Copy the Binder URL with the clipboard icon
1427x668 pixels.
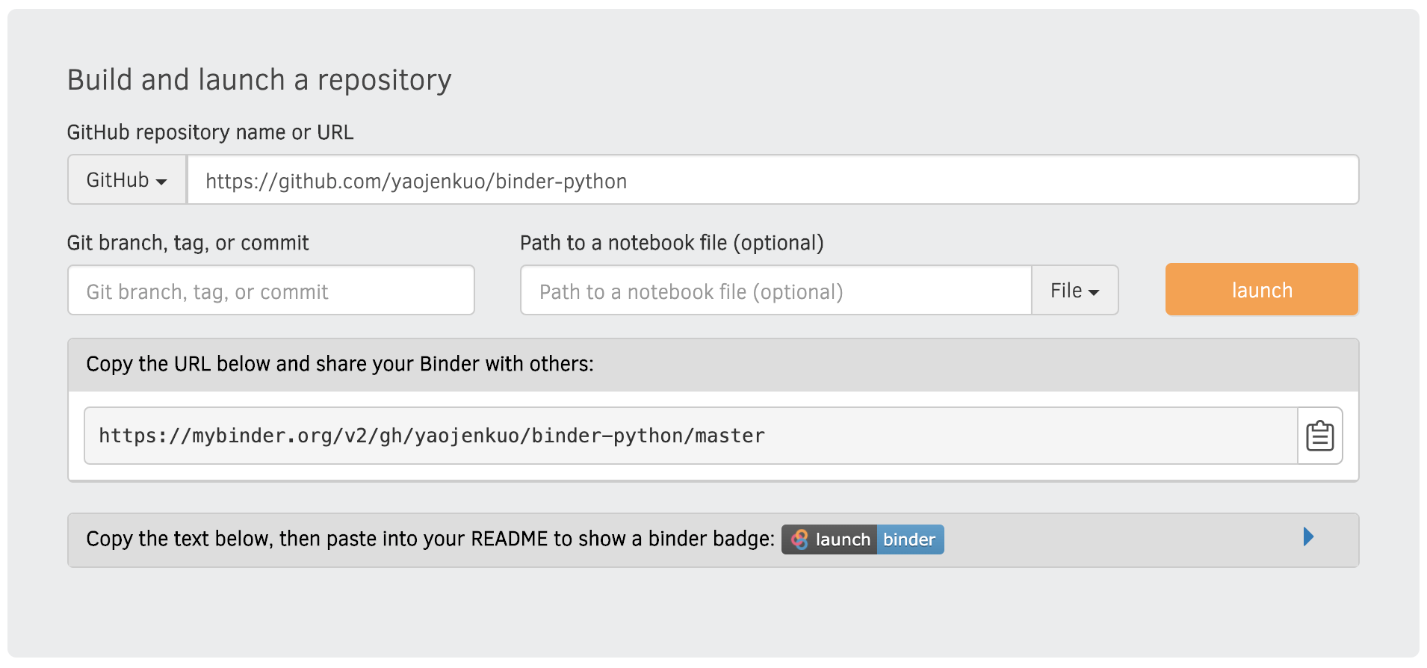tap(1319, 436)
